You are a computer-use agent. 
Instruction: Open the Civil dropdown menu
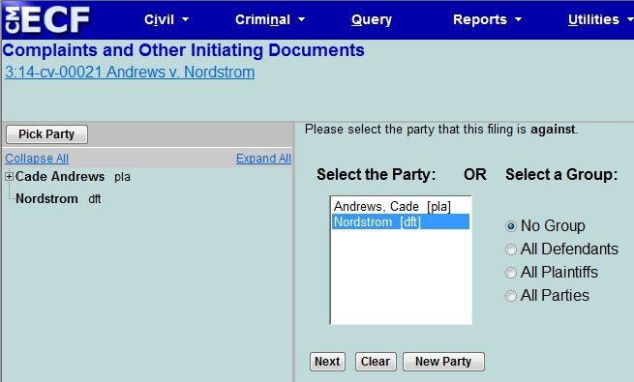click(166, 19)
